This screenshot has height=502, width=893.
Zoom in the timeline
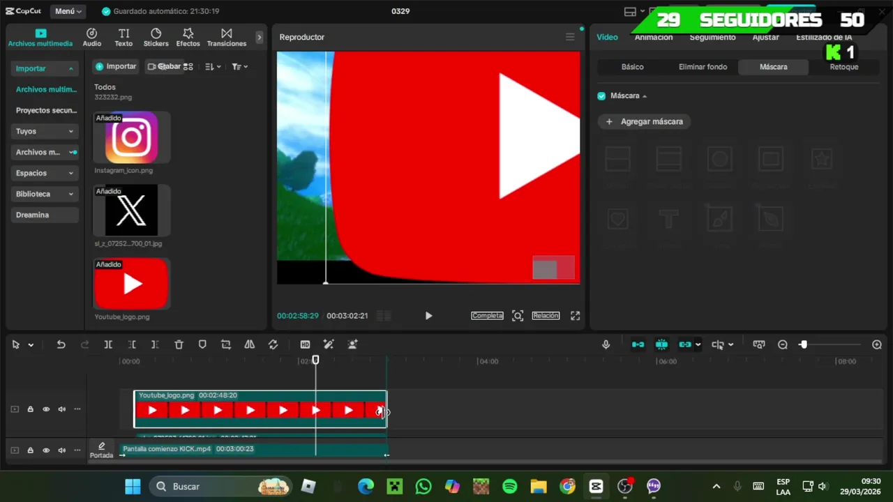[877, 344]
